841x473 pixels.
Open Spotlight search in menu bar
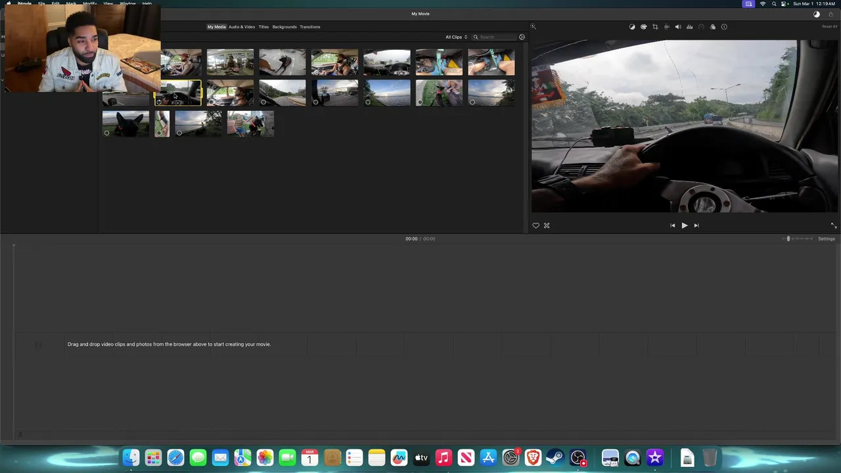click(774, 3)
